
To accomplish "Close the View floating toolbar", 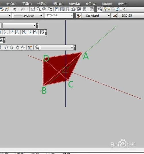I will pyautogui.click(x=75, y=46).
